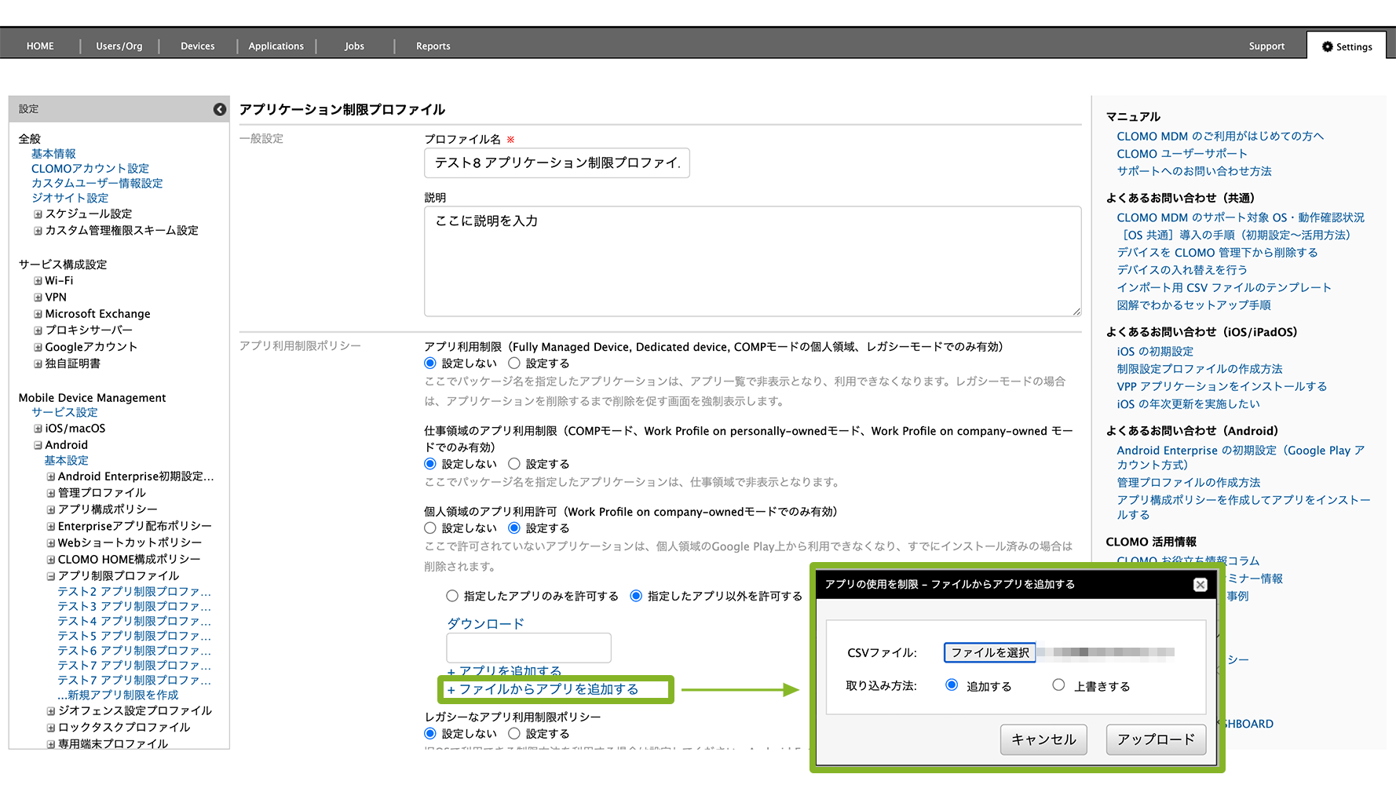Screen dimensions: 1396x785
Task: Close the file upload dialog
Action: click(1200, 585)
